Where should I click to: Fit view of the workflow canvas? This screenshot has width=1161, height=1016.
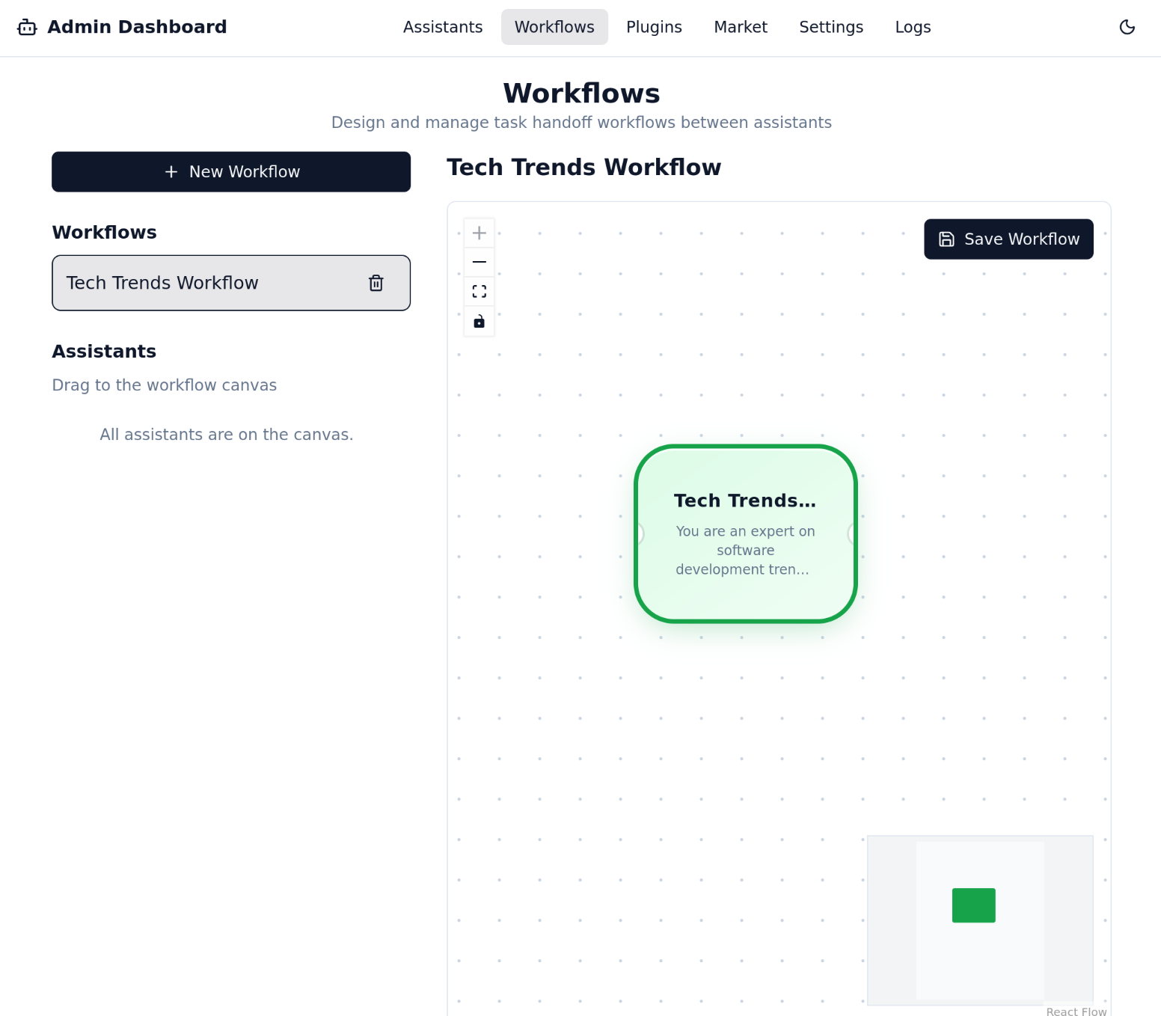pyautogui.click(x=479, y=292)
